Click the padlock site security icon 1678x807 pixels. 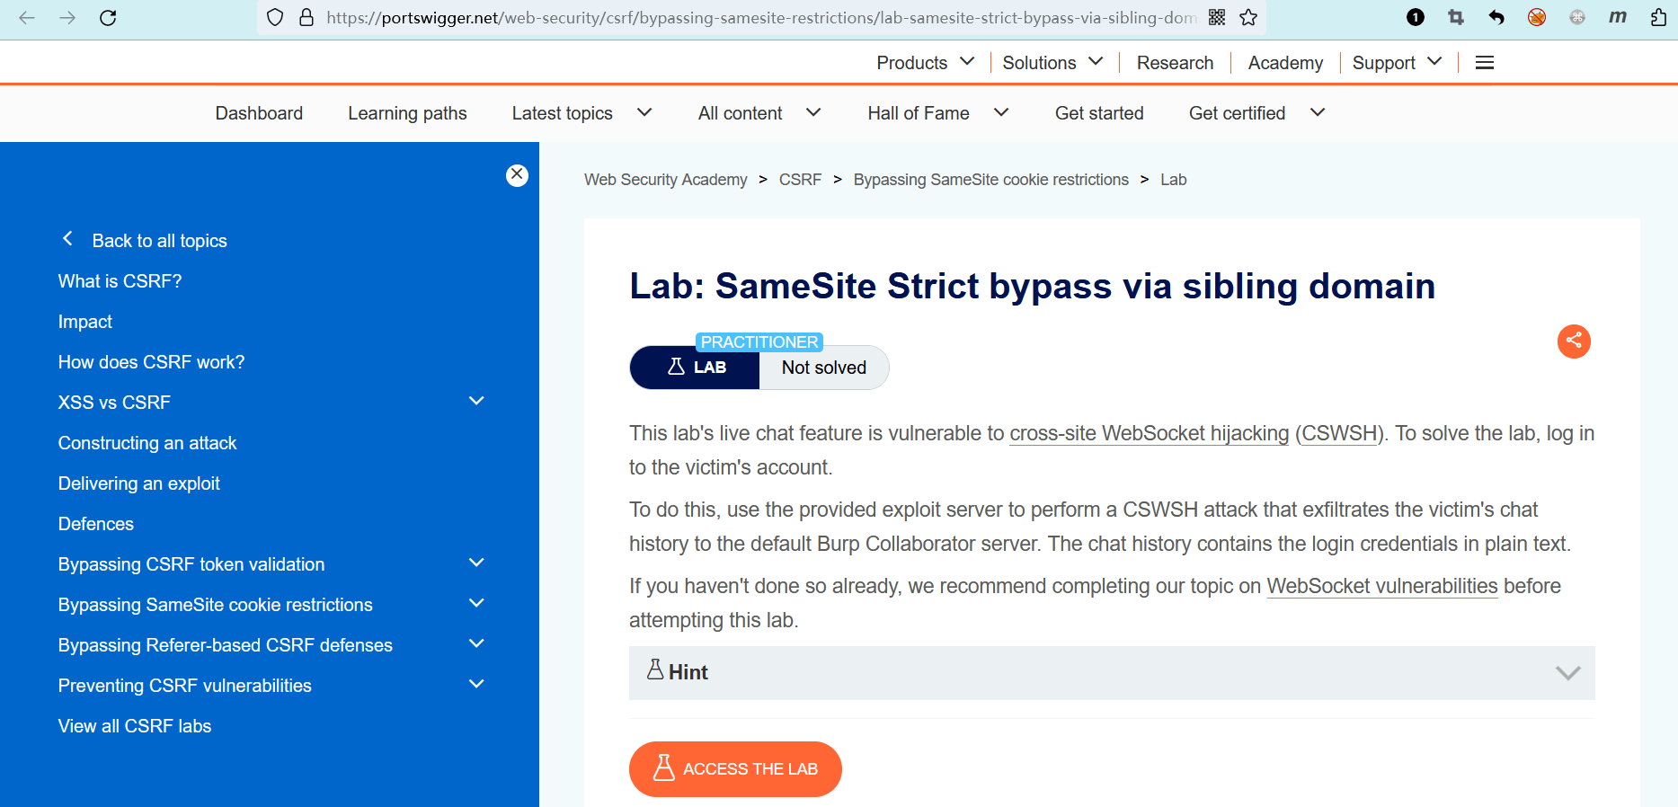click(306, 17)
